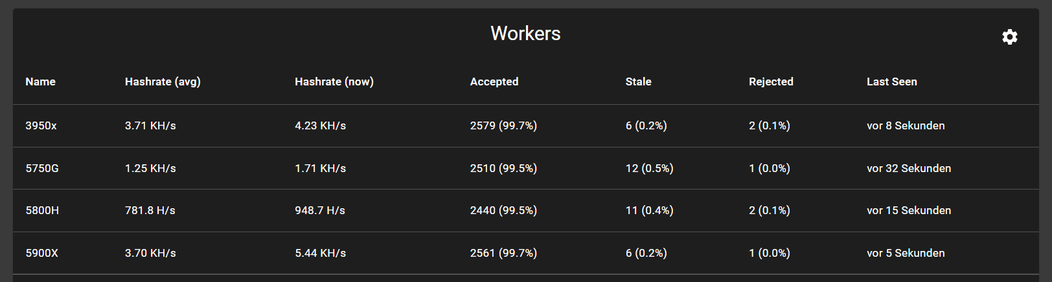This screenshot has height=282, width=1052.
Task: Click the Stale column header
Action: click(638, 81)
